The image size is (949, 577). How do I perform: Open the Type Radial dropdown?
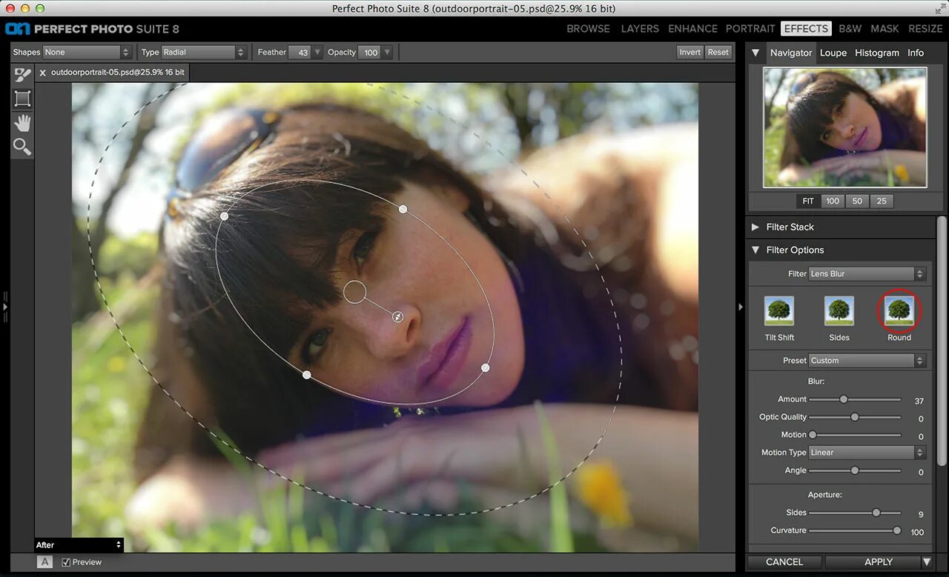[203, 53]
